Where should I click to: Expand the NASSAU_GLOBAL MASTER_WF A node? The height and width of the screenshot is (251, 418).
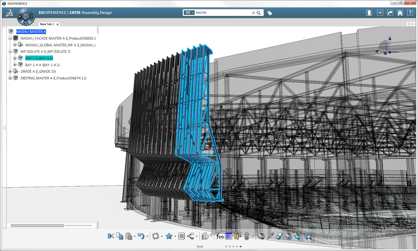15,45
